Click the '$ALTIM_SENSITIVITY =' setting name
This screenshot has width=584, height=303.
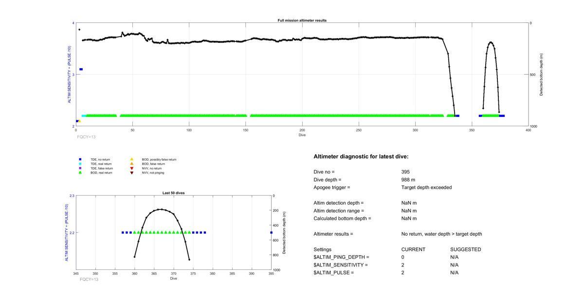(341, 265)
